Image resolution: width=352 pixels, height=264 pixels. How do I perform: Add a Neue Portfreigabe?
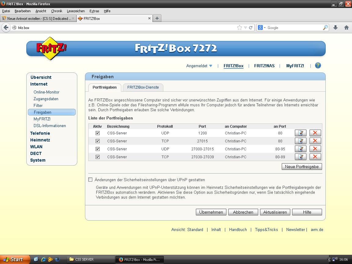coord(302,167)
